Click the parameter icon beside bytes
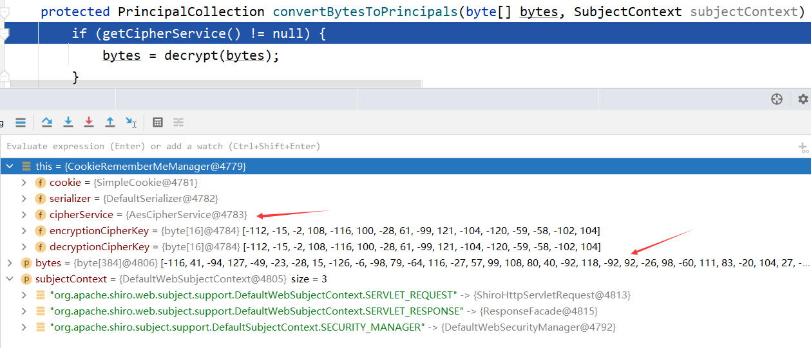The width and height of the screenshot is (811, 348). coord(26,262)
